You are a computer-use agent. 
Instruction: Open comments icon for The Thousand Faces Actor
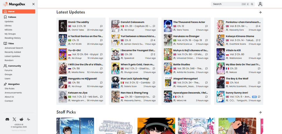[x=207, y=26]
